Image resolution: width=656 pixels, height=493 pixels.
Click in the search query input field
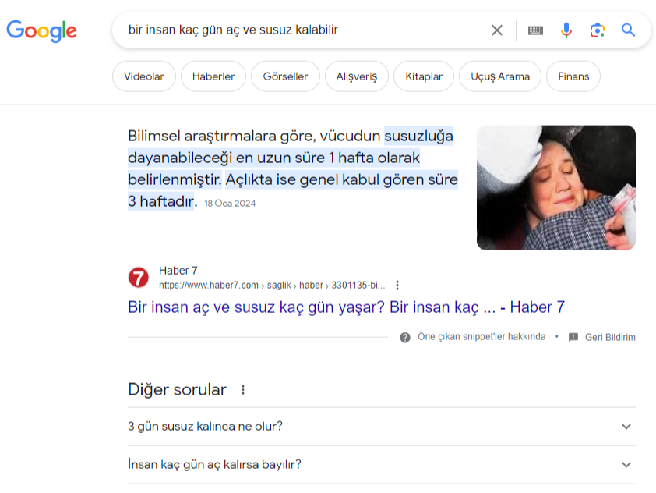[305, 30]
